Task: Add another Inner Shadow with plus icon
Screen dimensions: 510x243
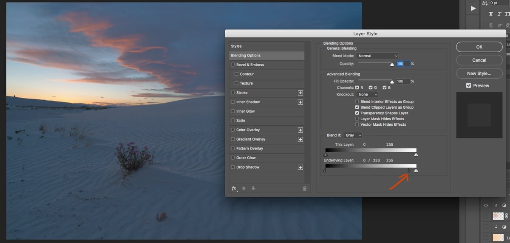Action: [x=300, y=102]
